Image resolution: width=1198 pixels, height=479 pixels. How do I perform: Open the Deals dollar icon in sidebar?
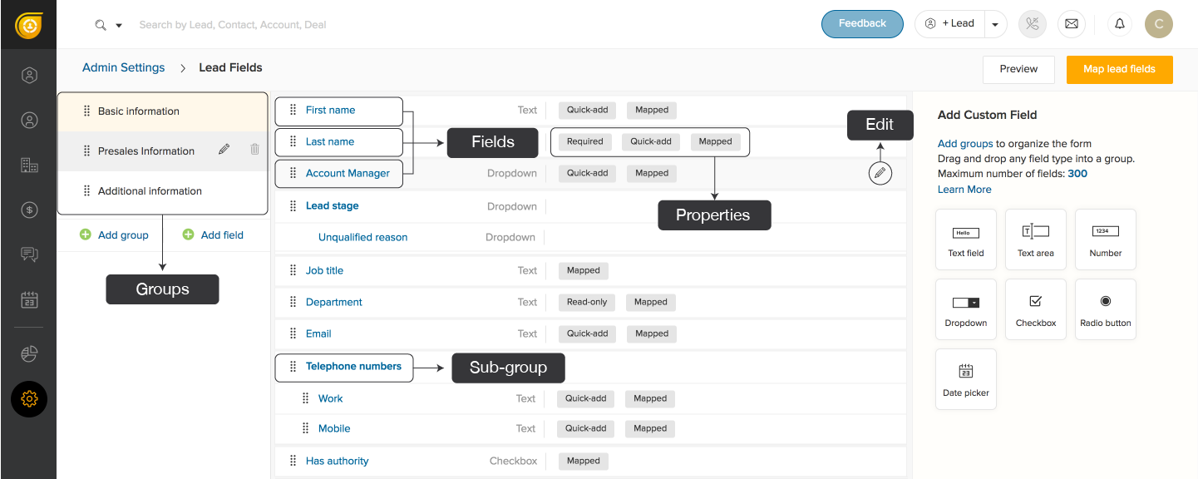pyautogui.click(x=29, y=210)
